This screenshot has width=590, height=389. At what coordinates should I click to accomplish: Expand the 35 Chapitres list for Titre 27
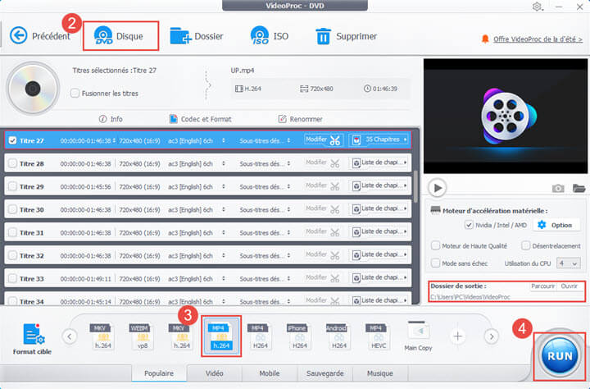(x=379, y=140)
